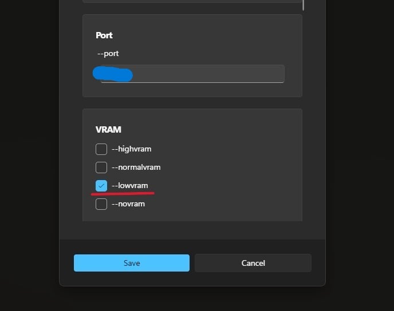
Task: Enable the --highvram checkbox
Action: pyautogui.click(x=101, y=149)
